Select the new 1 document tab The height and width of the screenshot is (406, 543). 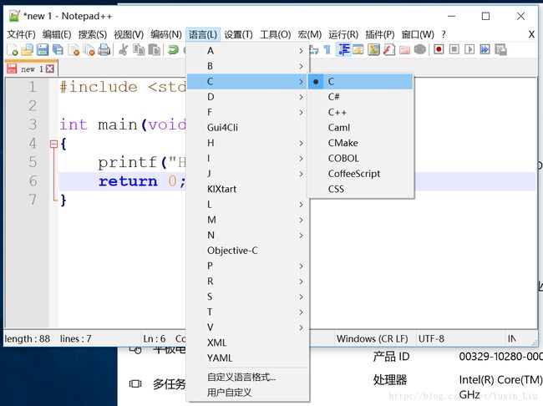click(31, 69)
